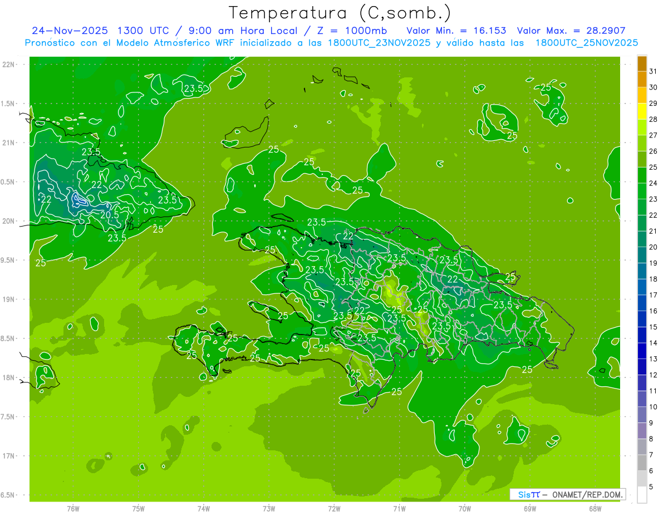Click the legend value 10
Screen dimensions: 668x516
pyautogui.click(x=654, y=407)
